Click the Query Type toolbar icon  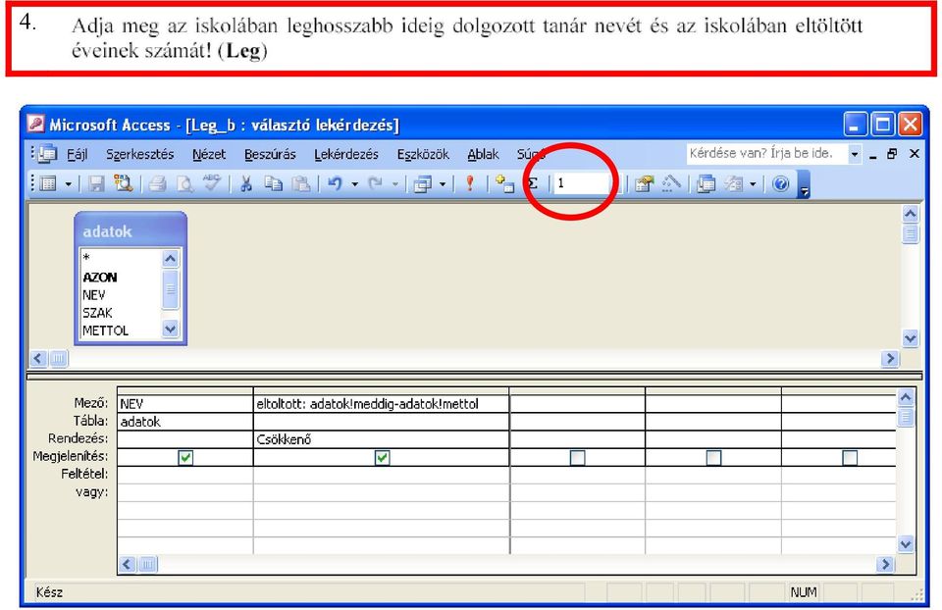coord(423,183)
